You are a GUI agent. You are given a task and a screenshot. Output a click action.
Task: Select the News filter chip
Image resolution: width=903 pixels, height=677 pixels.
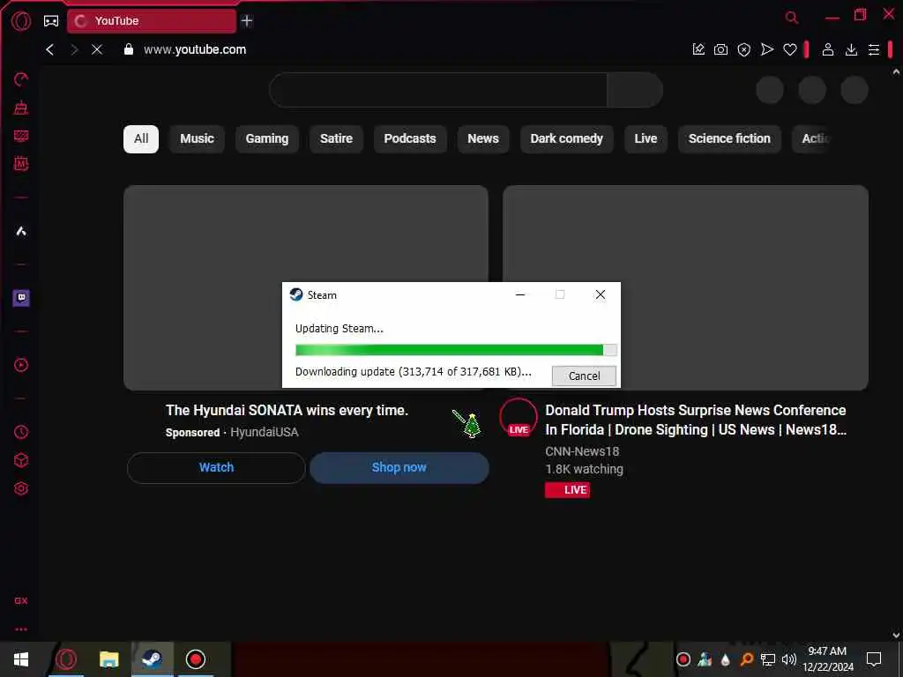tap(483, 138)
